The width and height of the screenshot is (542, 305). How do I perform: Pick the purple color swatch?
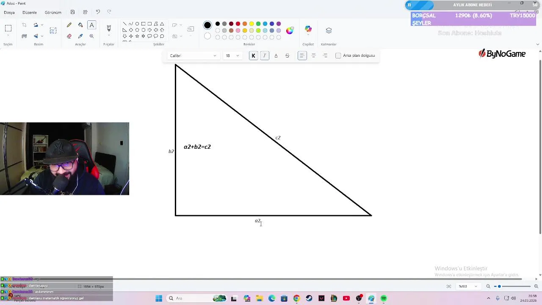pyautogui.click(x=279, y=24)
